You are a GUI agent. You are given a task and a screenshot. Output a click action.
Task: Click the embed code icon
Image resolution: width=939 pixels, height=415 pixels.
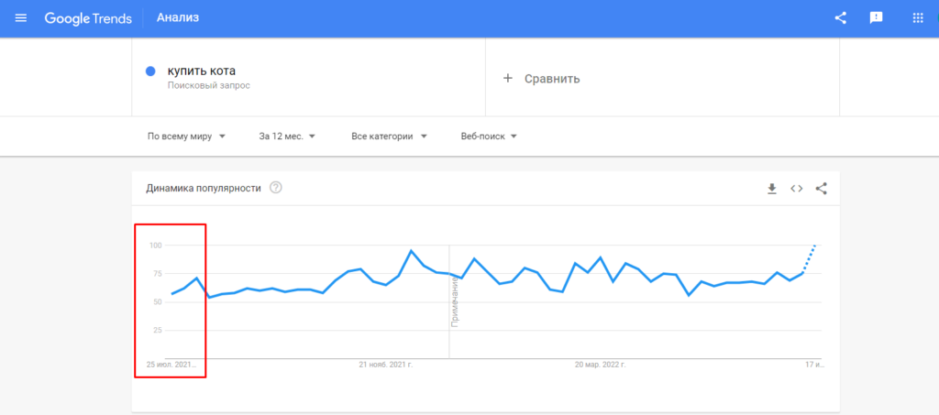[x=797, y=189]
